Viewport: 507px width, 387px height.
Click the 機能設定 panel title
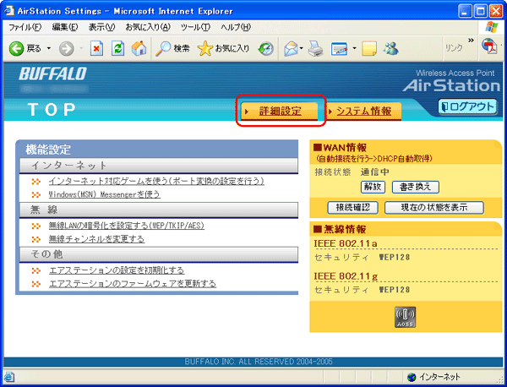(x=48, y=150)
